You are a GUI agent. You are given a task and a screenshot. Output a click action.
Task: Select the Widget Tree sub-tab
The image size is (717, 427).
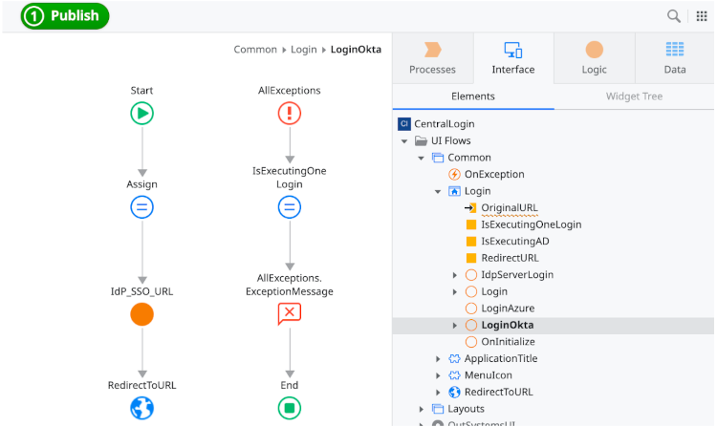tap(634, 96)
